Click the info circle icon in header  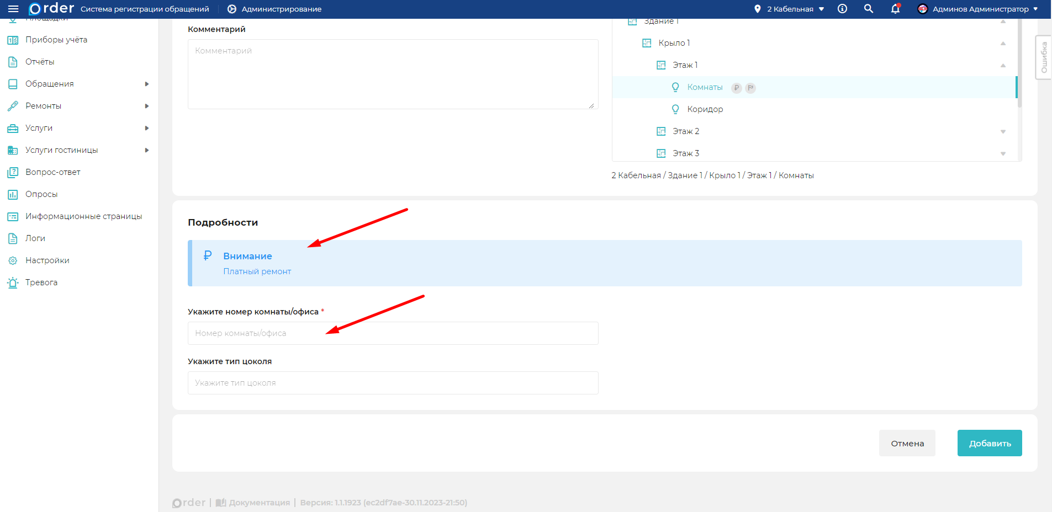click(x=842, y=9)
